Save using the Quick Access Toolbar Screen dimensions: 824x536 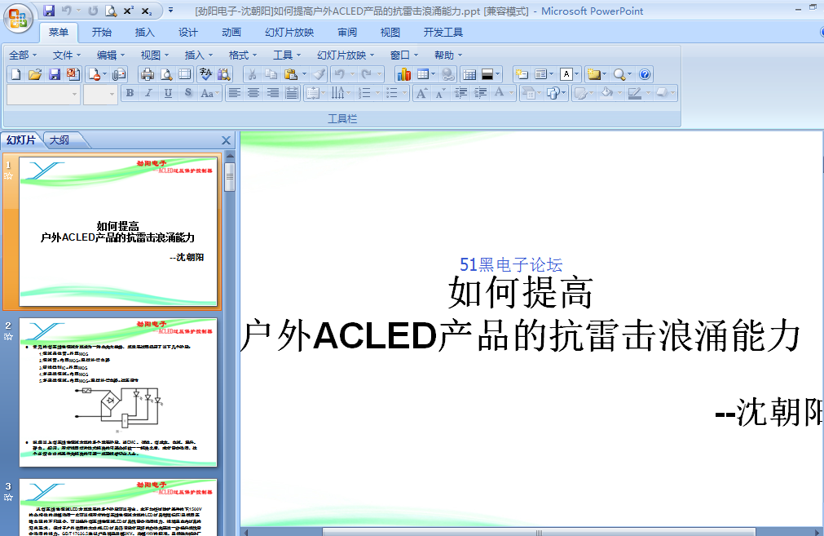pyautogui.click(x=49, y=11)
